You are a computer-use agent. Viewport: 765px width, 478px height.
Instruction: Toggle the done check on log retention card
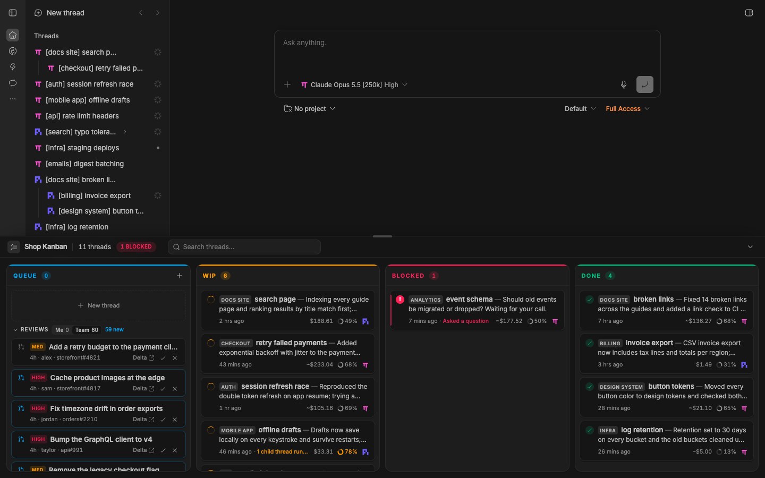[590, 430]
